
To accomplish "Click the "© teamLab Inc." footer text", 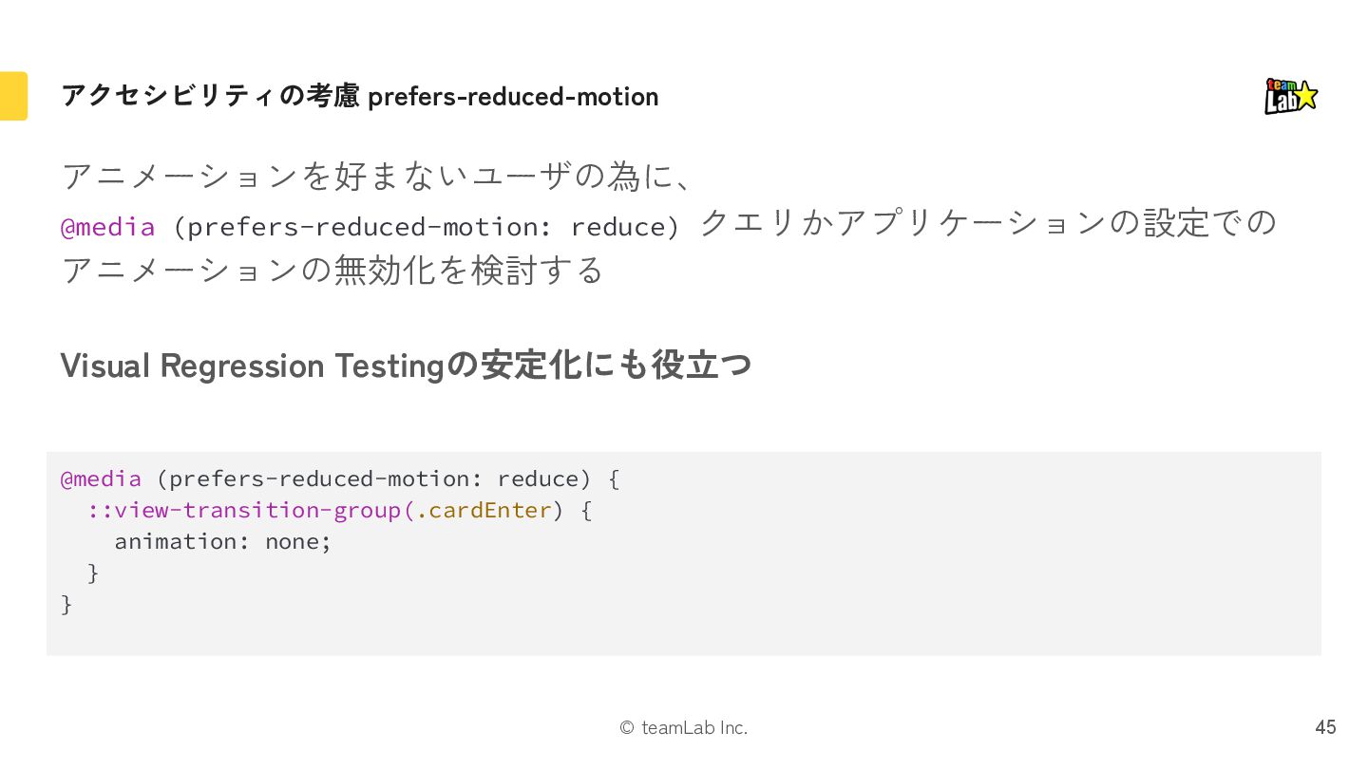I will (x=684, y=728).
